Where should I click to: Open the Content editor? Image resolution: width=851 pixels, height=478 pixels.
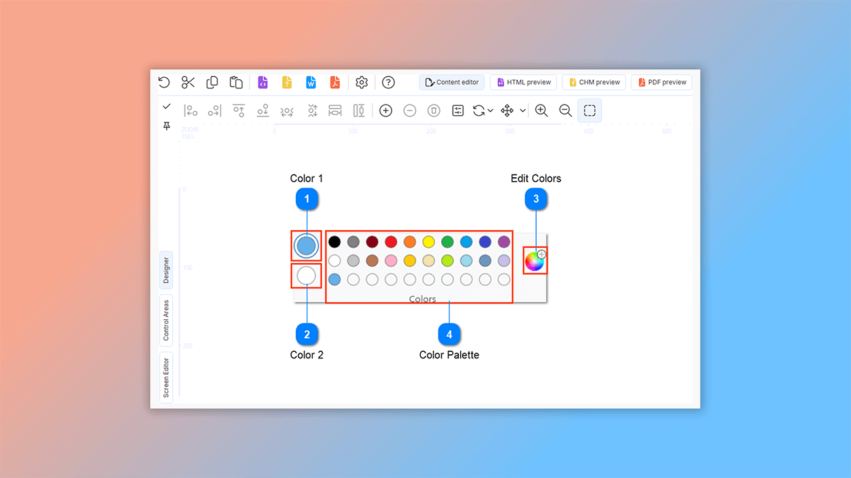click(452, 82)
